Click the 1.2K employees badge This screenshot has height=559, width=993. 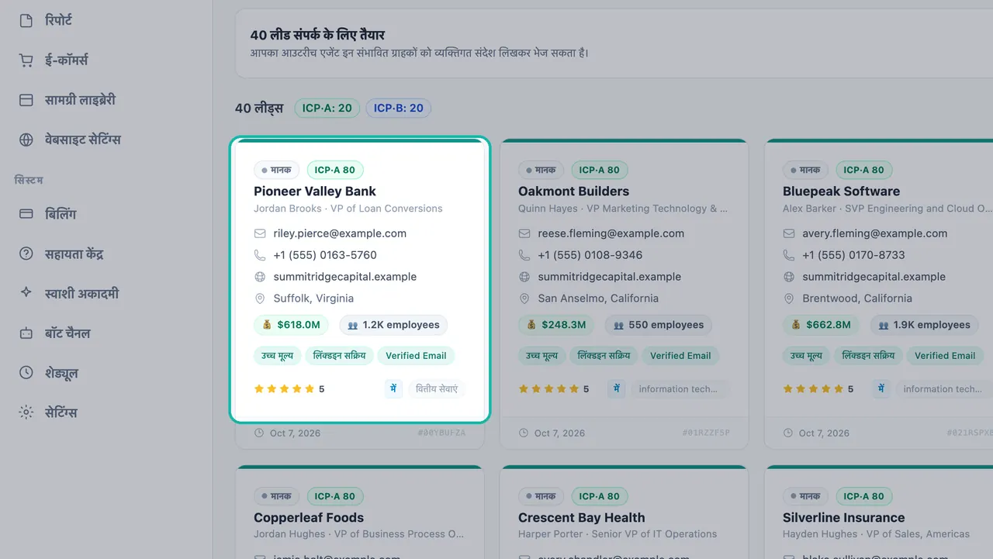(393, 325)
